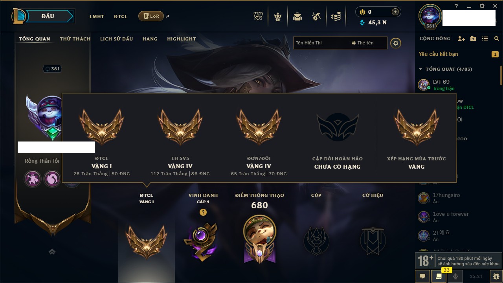Open the Collection backpack icon
503x283 pixels.
tap(297, 17)
